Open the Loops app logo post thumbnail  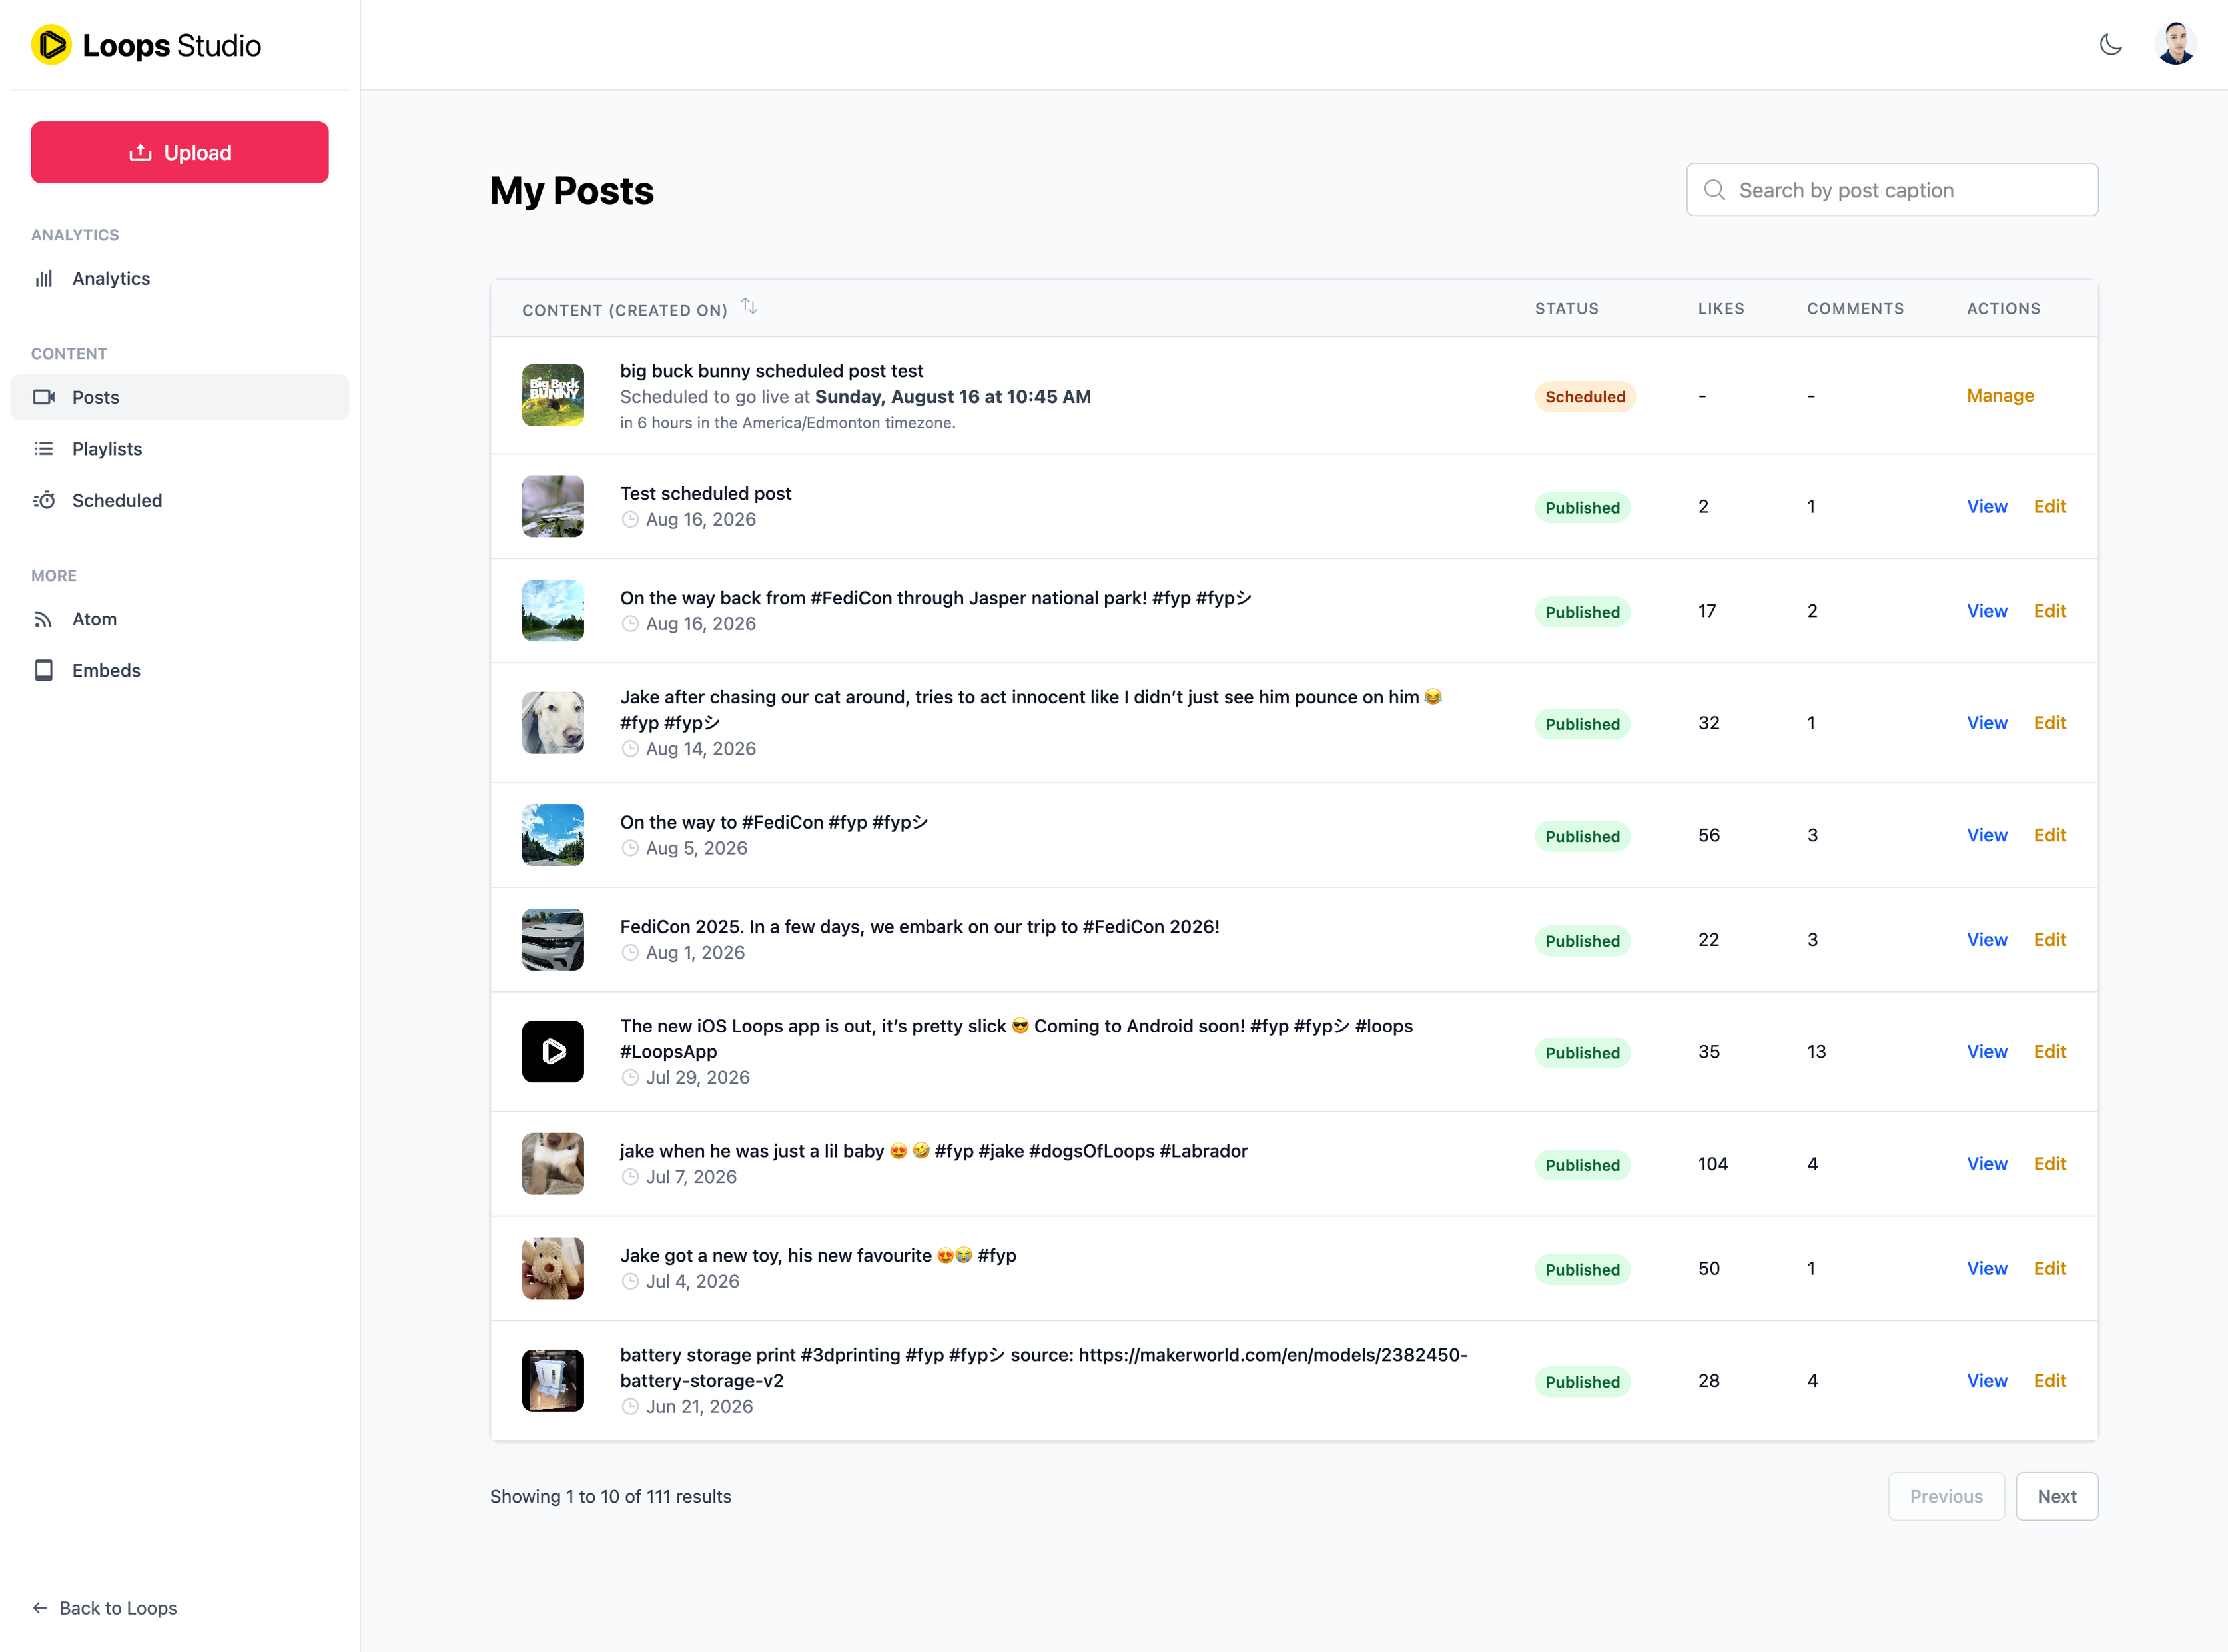click(553, 1051)
